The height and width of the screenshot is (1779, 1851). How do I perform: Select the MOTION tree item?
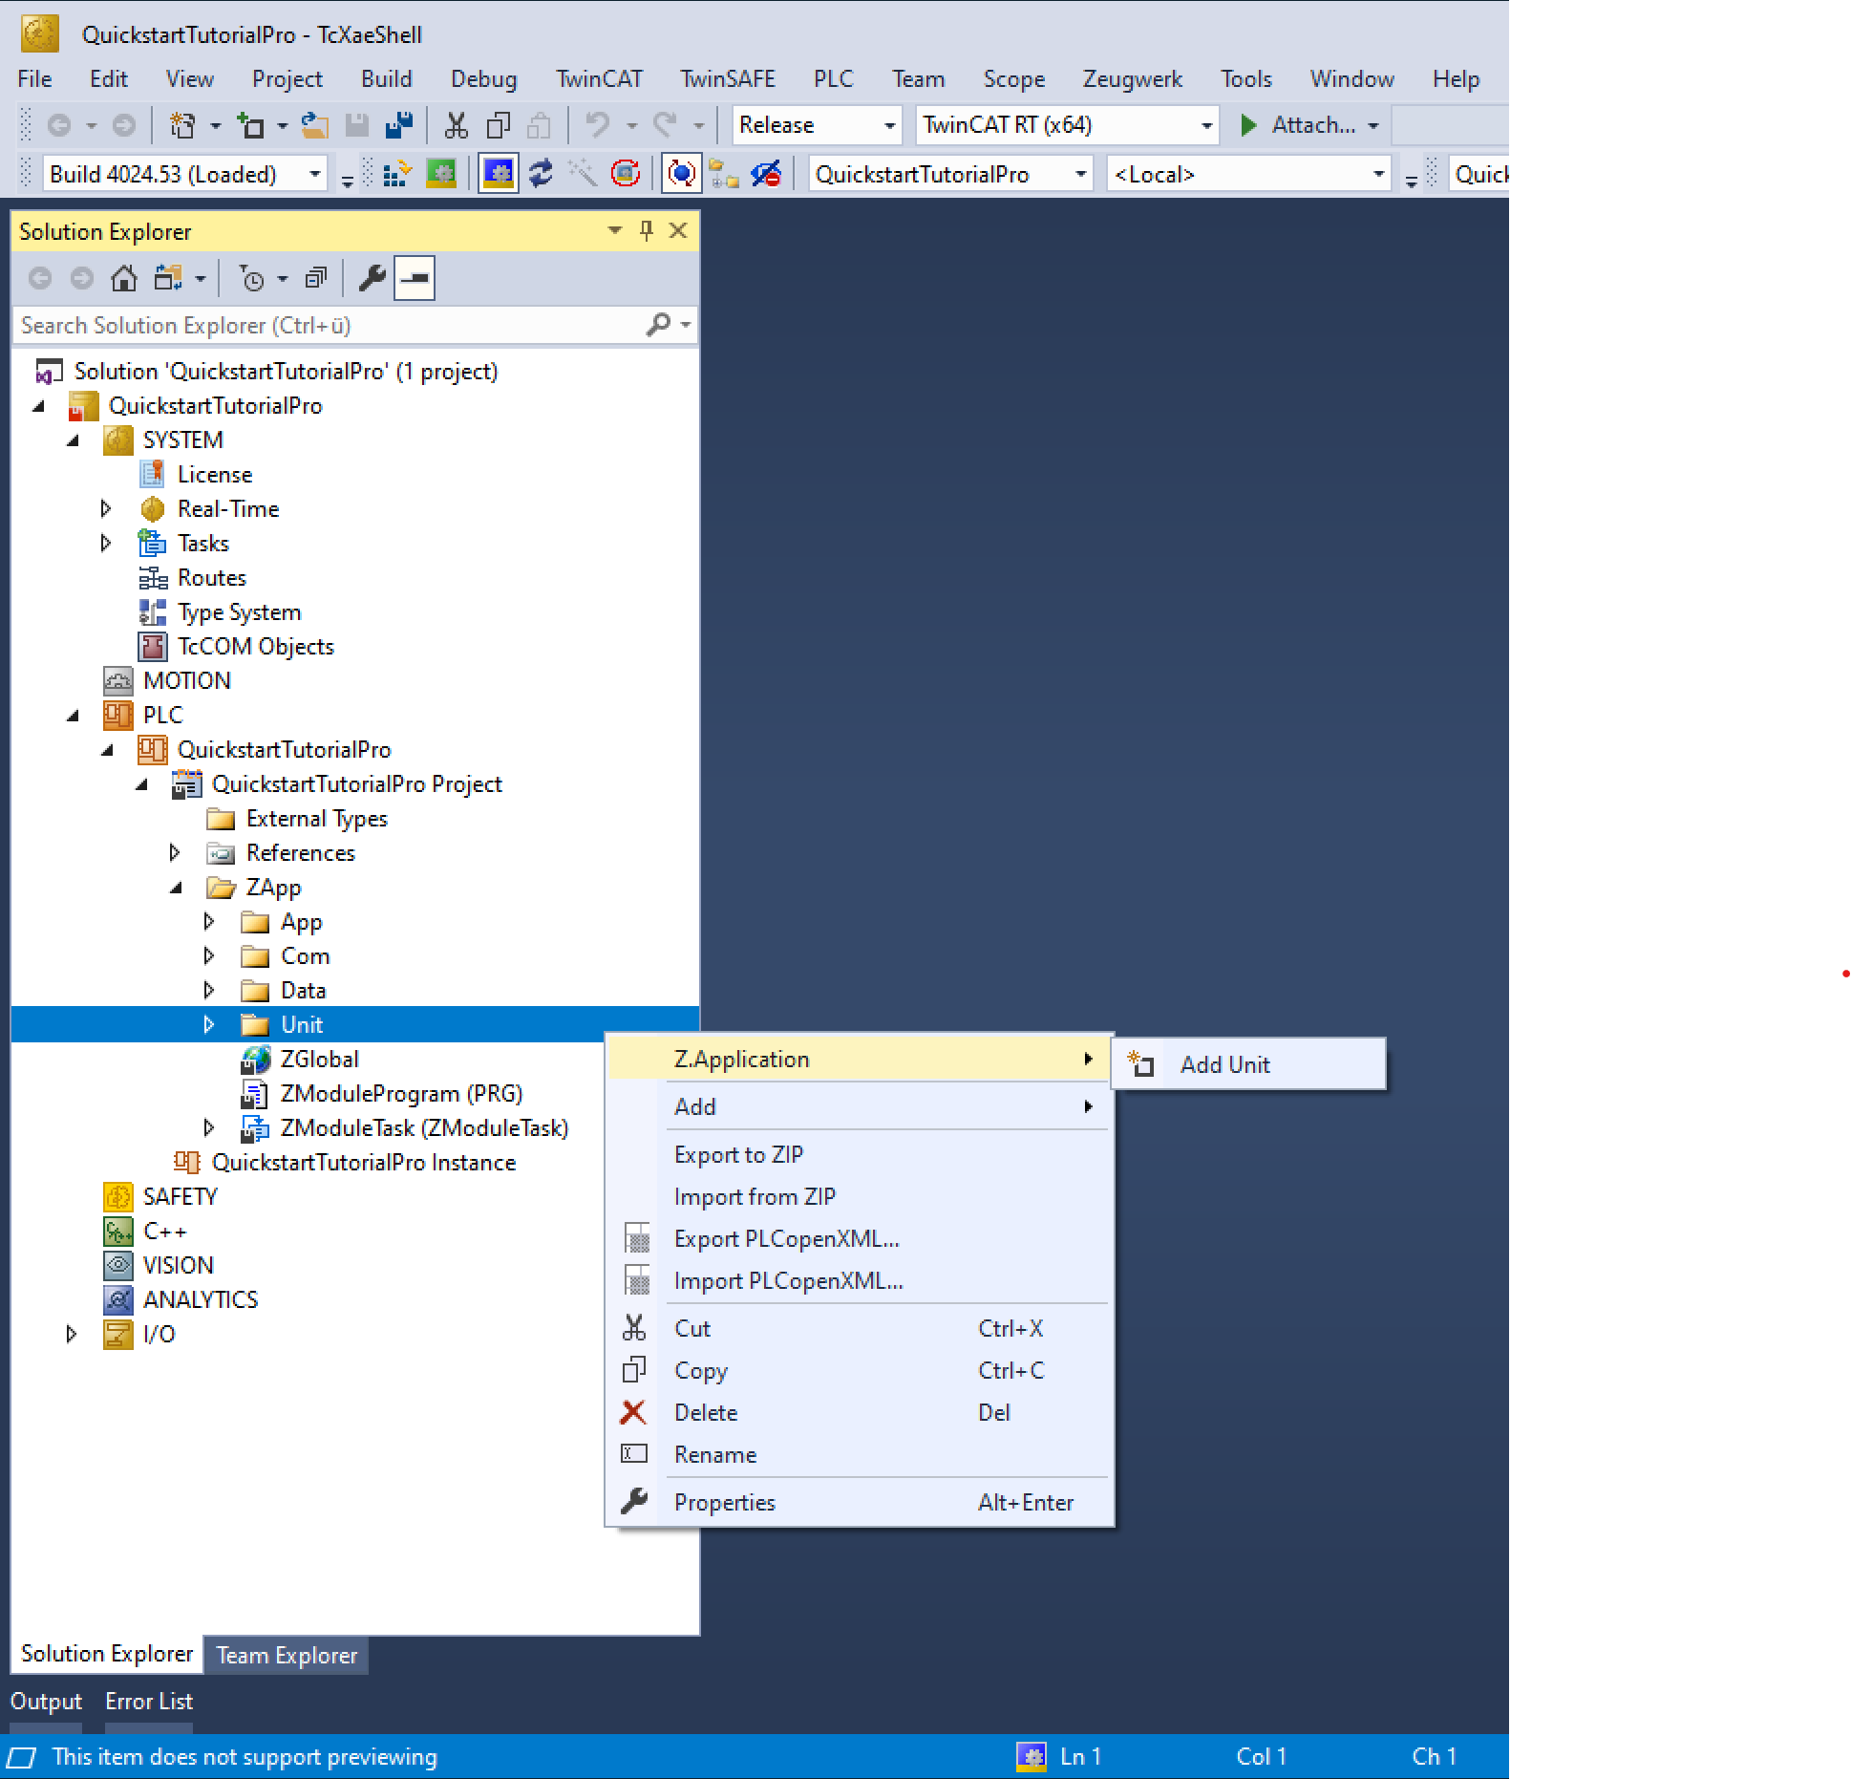point(187,681)
